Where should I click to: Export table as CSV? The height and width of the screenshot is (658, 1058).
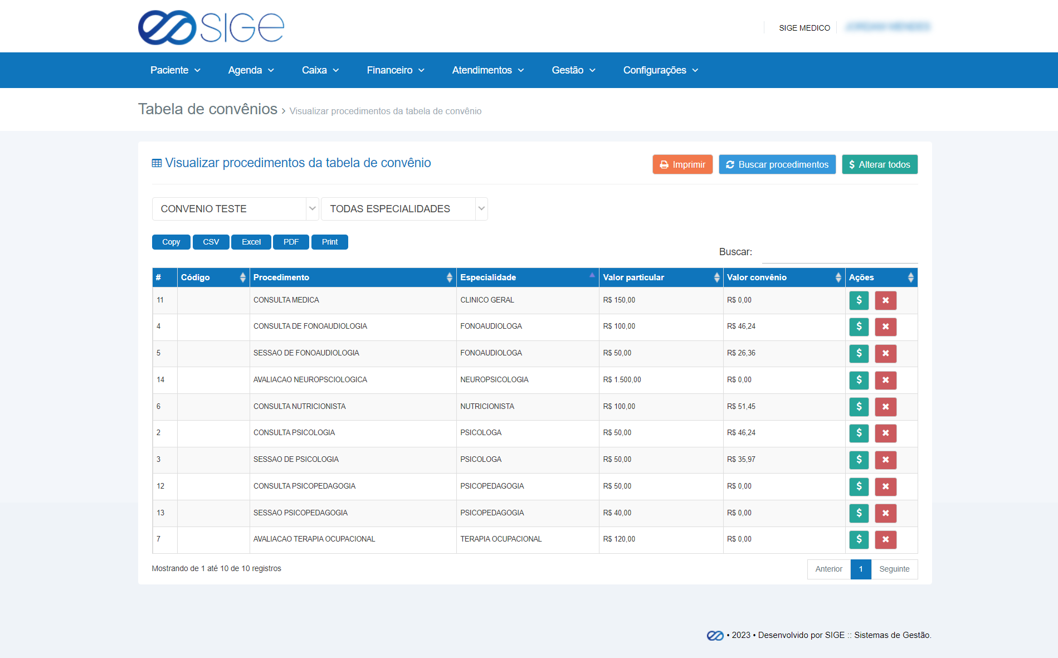point(211,242)
